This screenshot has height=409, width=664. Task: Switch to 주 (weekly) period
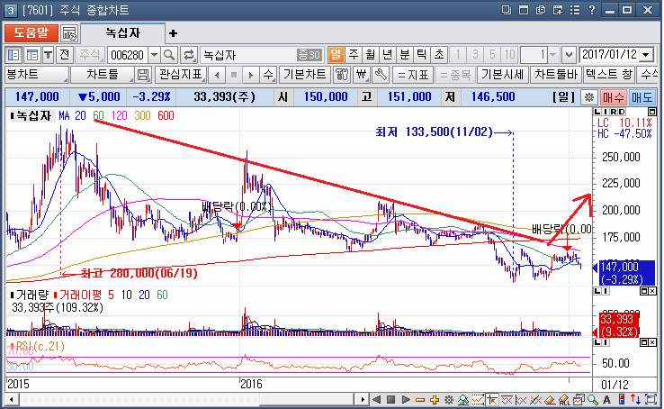point(353,54)
